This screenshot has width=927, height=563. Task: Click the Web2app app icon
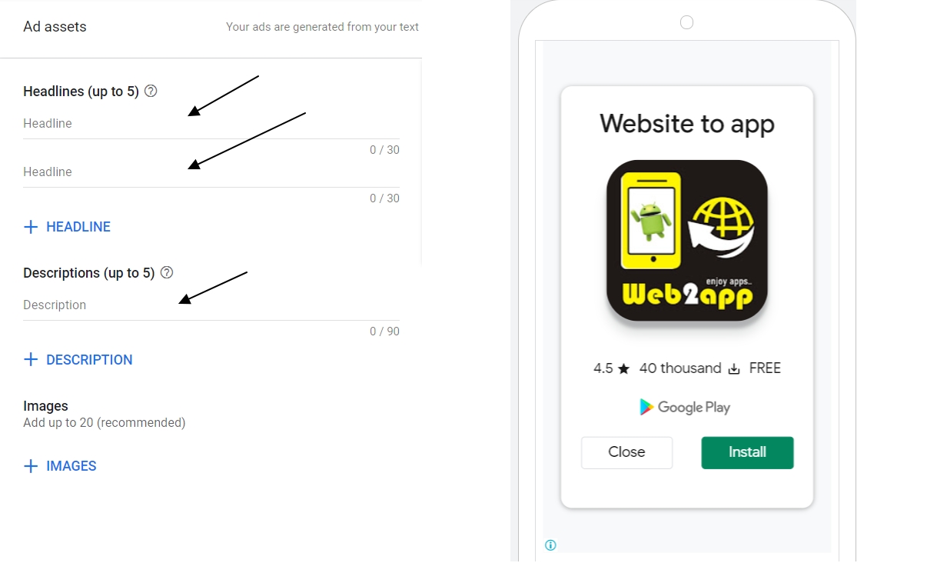click(x=687, y=241)
